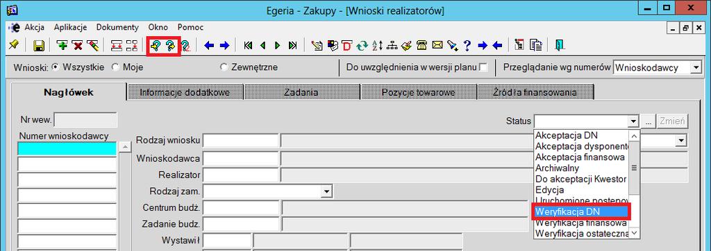Image resolution: width=711 pixels, height=251 pixels.
Task: Choose Archiwalny from the status list
Action: tap(581, 168)
